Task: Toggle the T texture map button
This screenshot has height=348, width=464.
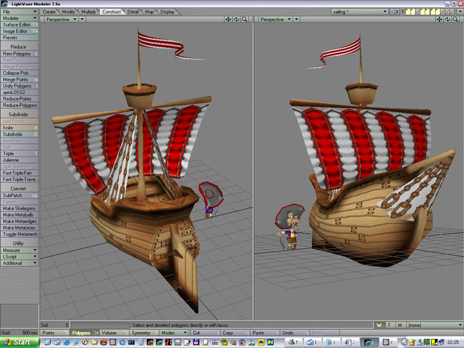Action: pyautogui.click(x=389, y=325)
